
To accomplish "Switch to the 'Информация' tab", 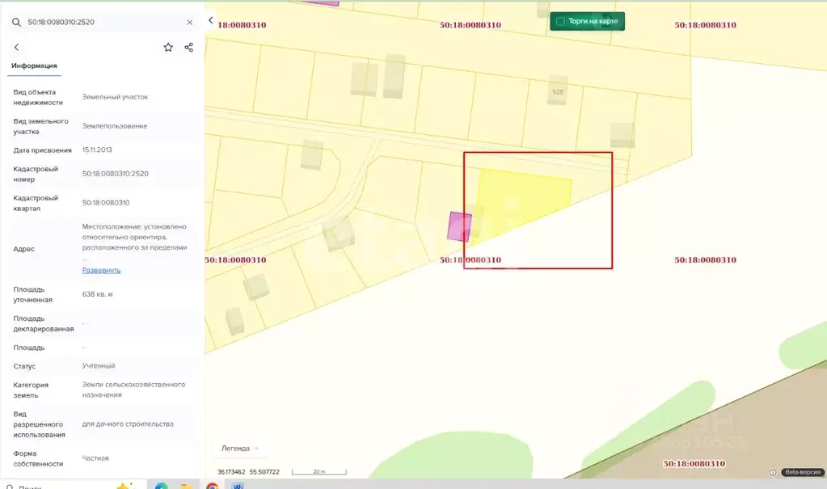I will (x=34, y=65).
